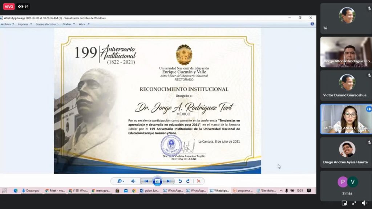Skip to the next photo

(x=169, y=181)
